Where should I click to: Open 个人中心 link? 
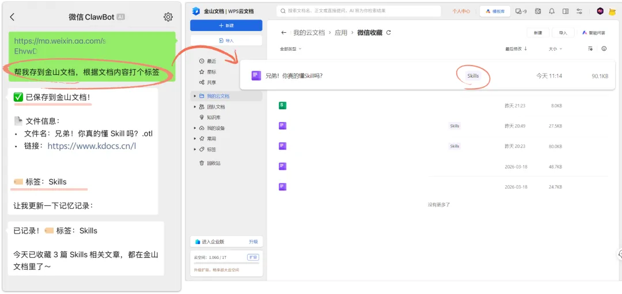click(x=461, y=12)
